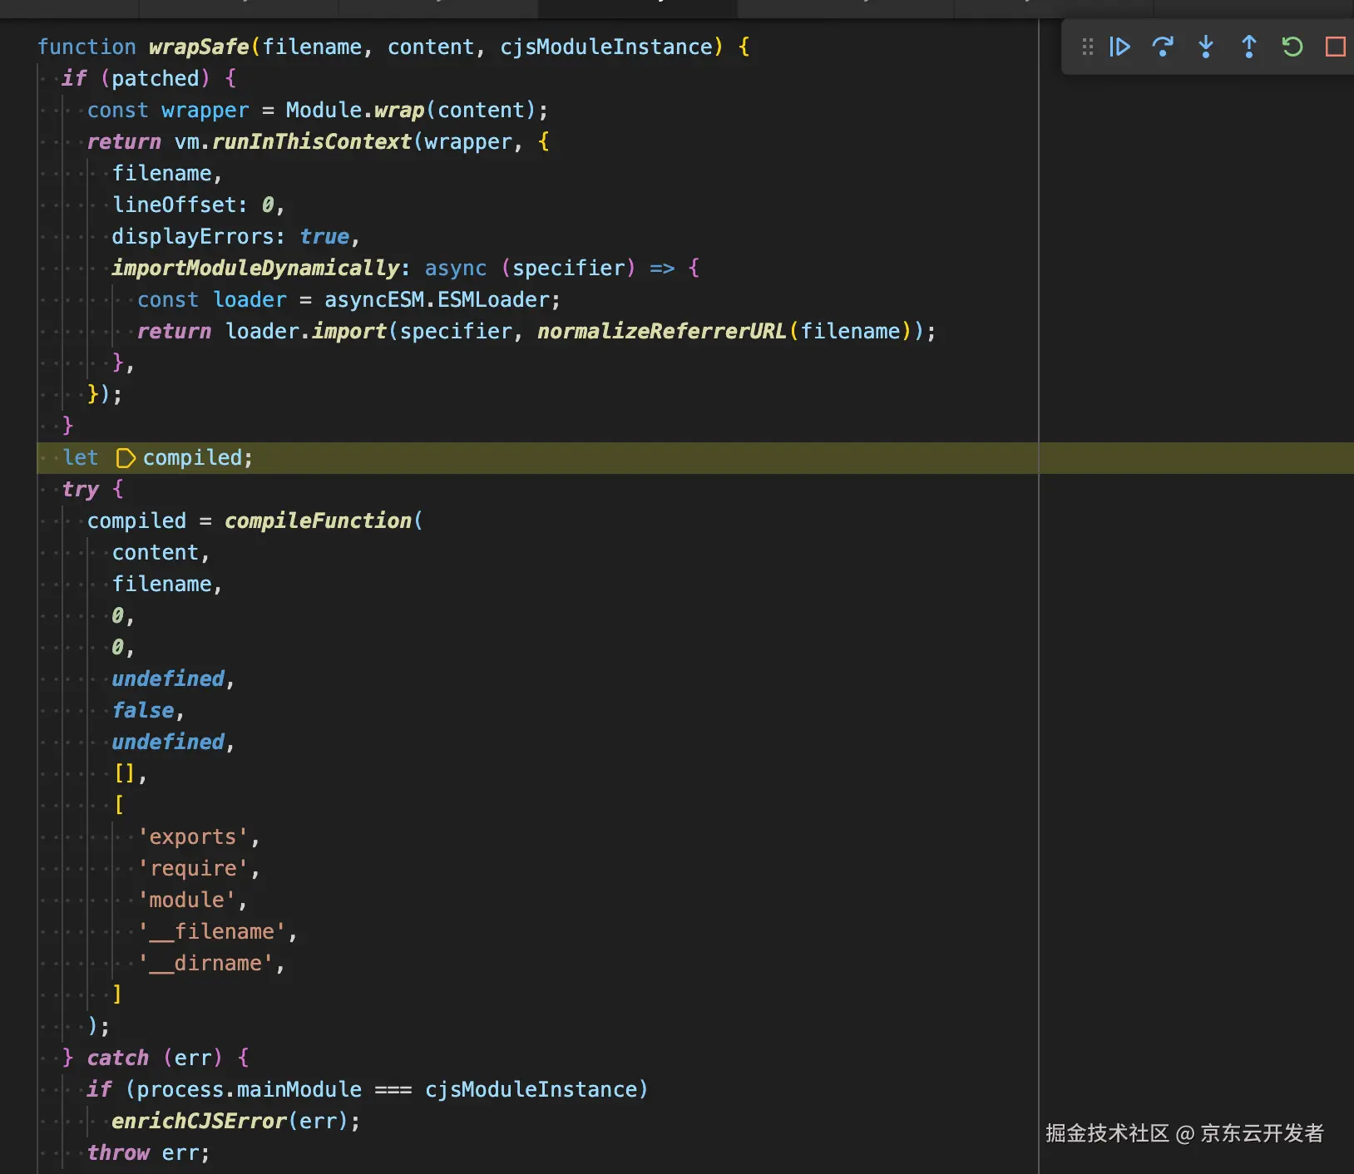Click the catch keyword
Screen dimensions: 1354x1174
(118, 1058)
